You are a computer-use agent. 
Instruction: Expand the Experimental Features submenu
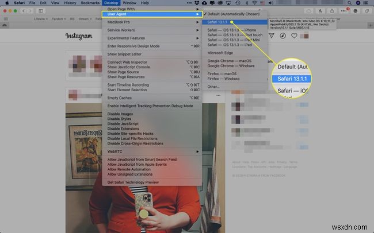pyautogui.click(x=152, y=38)
